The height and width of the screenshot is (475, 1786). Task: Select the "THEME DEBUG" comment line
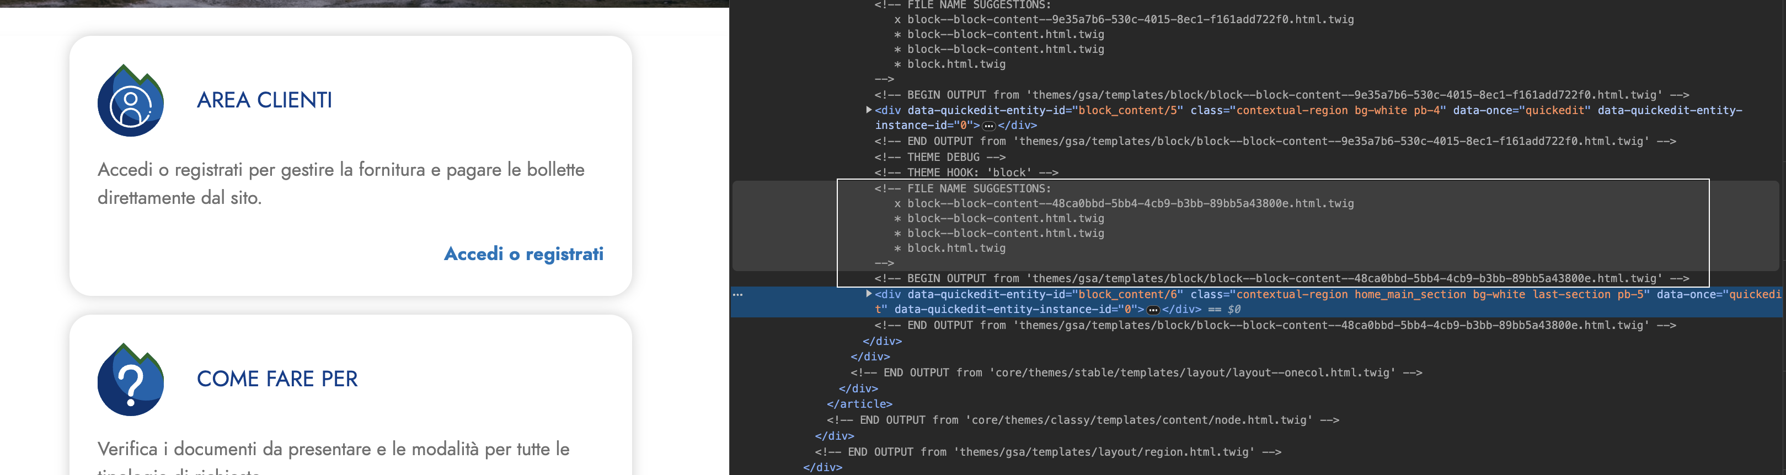(x=939, y=157)
